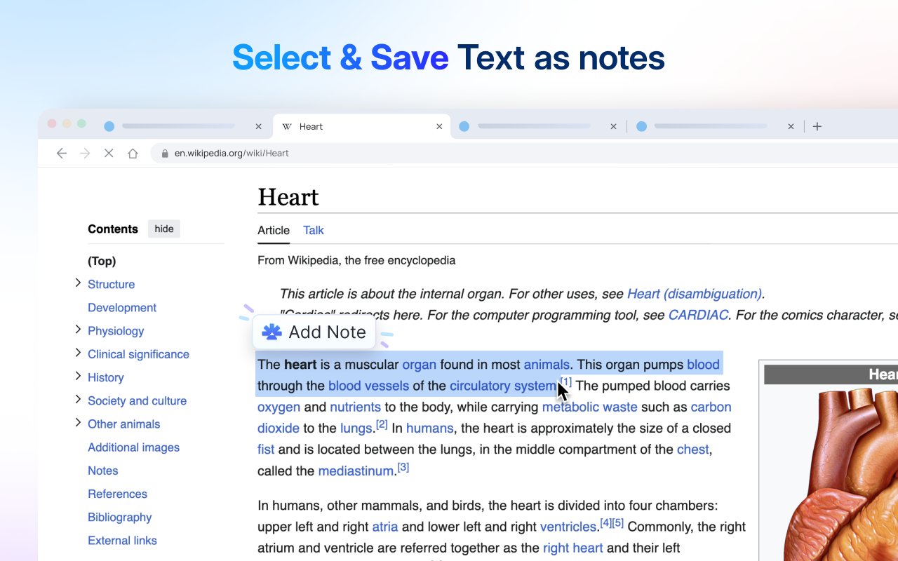Open citation footnote [1]
This screenshot has height=561, width=898.
pos(566,381)
